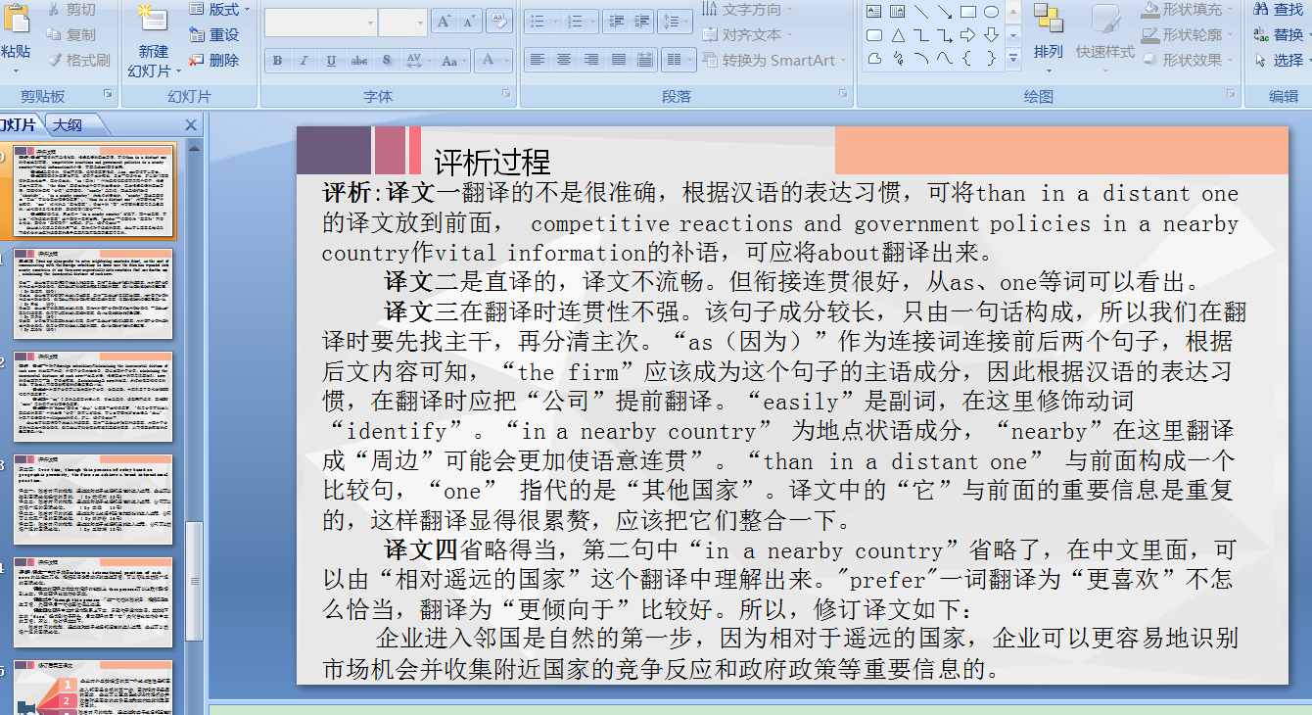Viewport: 1312px width, 715px height.
Task: Open Convert to SmartArt menu
Action: point(773,60)
